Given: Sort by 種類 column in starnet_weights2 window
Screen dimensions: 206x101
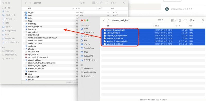Looking at the screenshot, I should point(191,26).
